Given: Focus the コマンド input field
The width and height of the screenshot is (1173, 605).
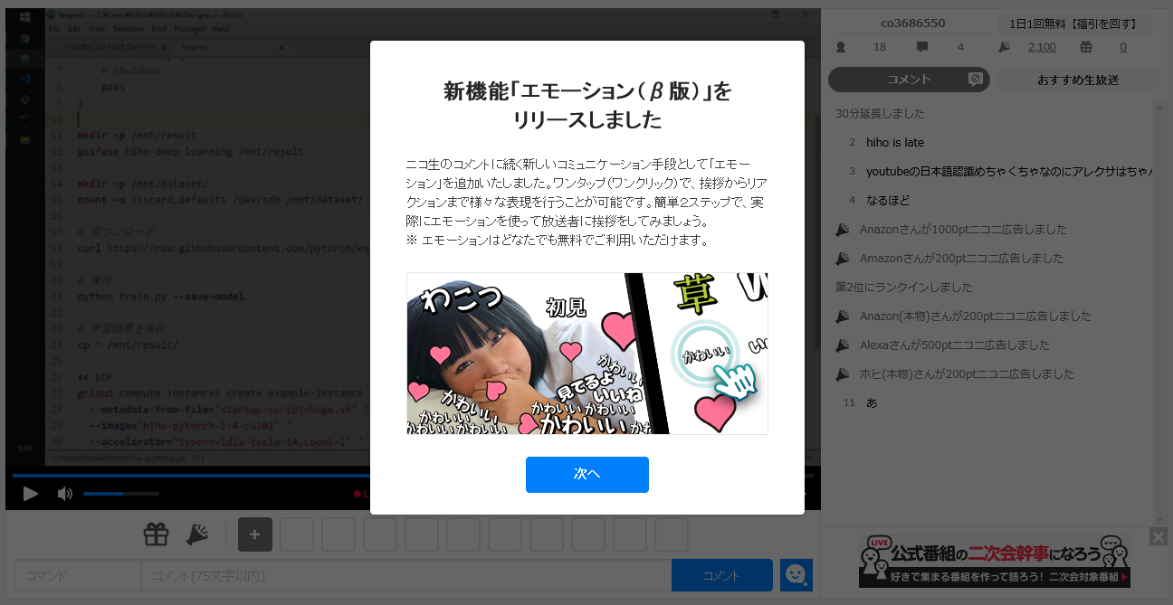Looking at the screenshot, I should [78, 575].
